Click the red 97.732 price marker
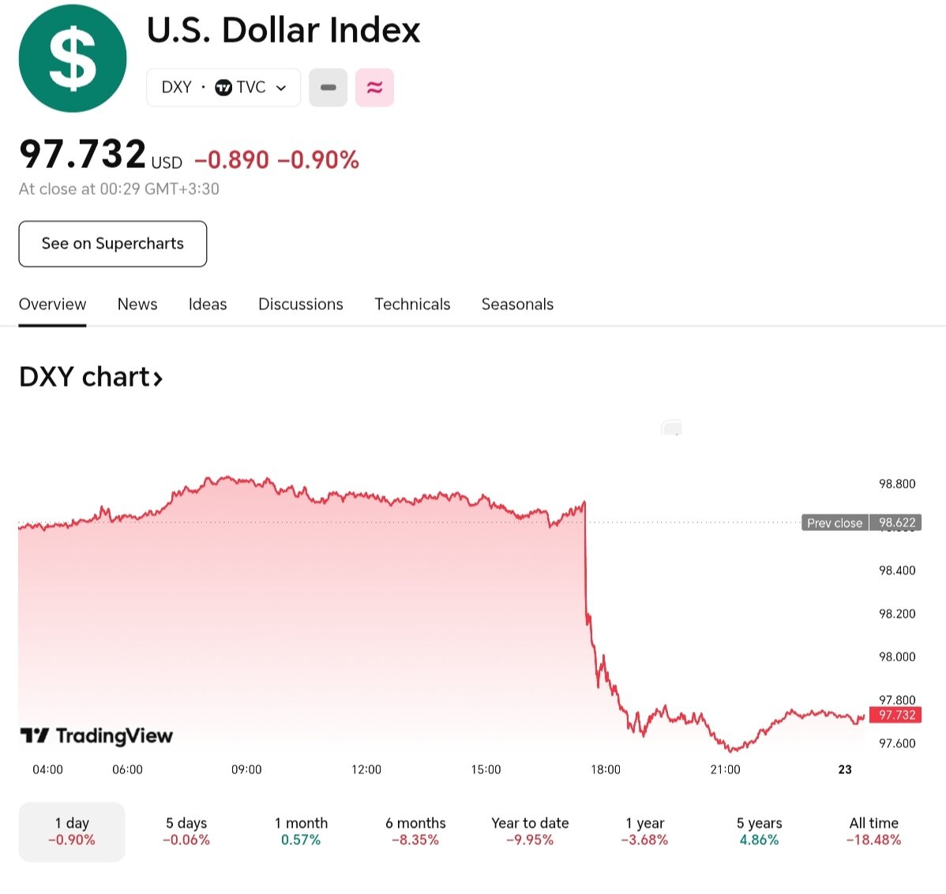The width and height of the screenshot is (946, 894). [897, 715]
